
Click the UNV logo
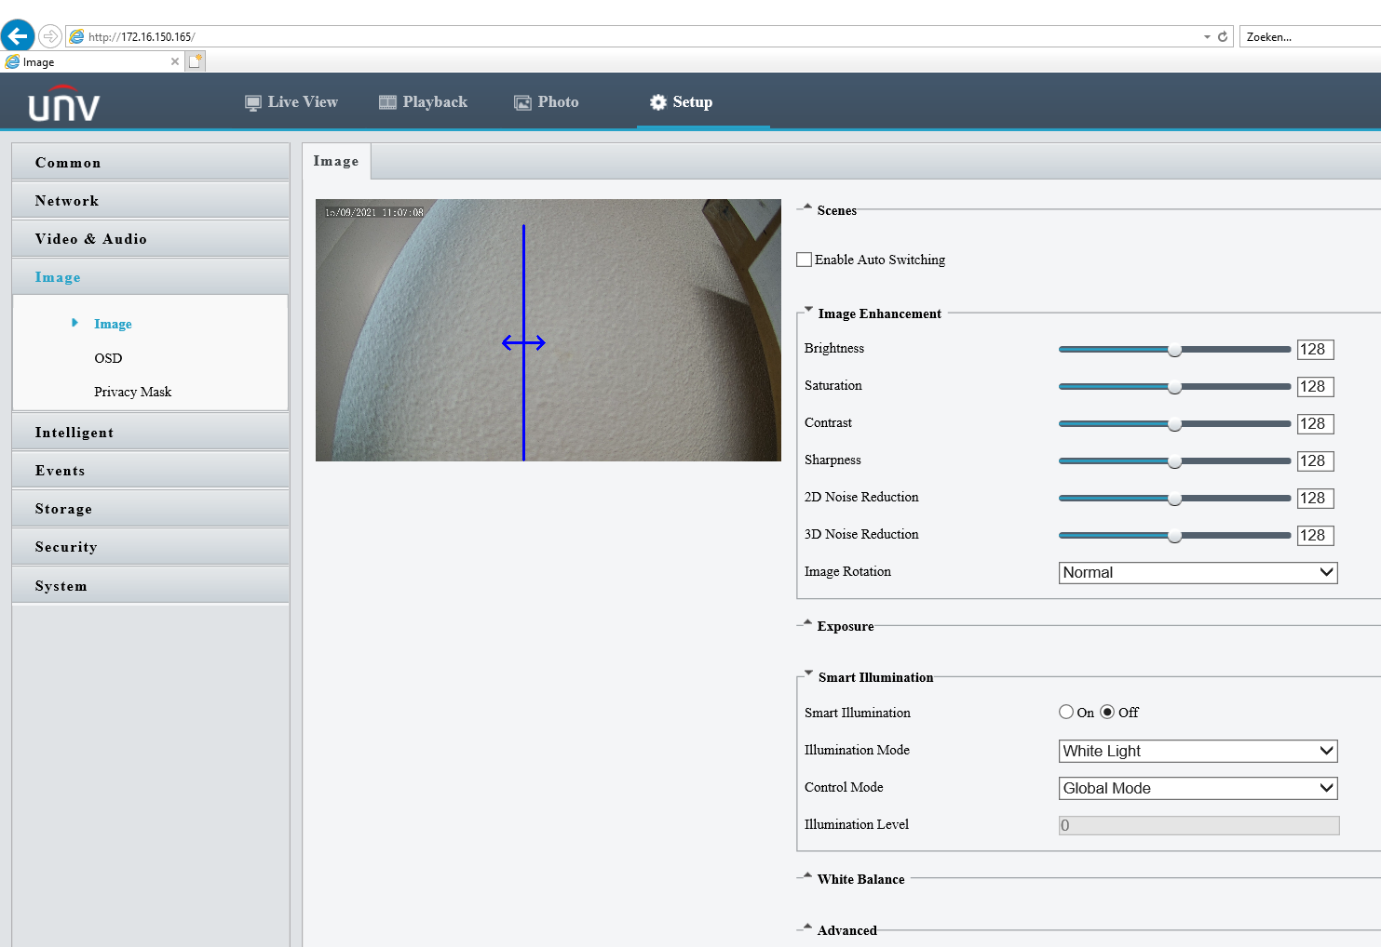point(63,104)
